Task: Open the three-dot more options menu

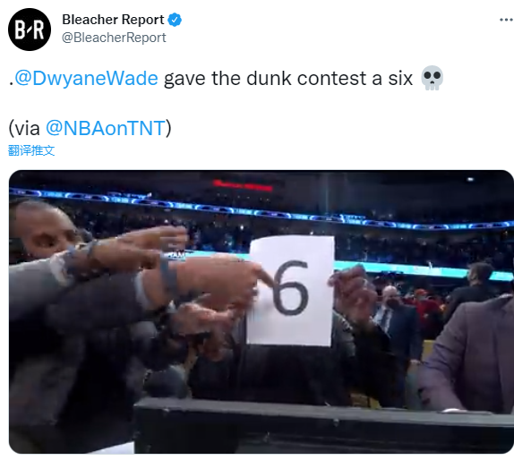Action: point(506,20)
